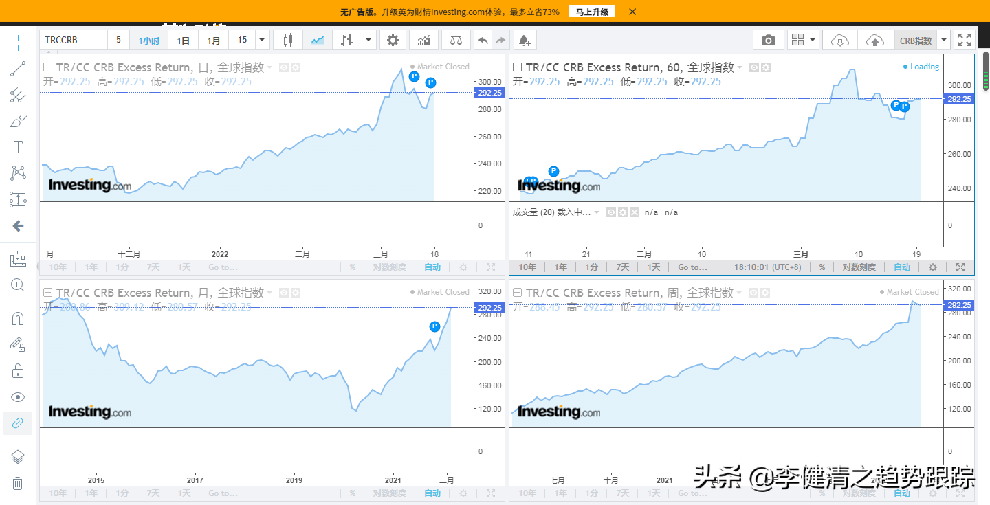
Task: Take a chart snapshot with the camera
Action: click(x=769, y=40)
